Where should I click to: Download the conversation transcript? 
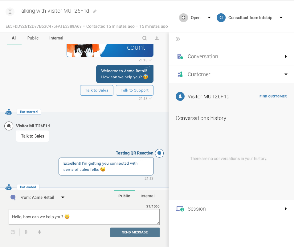coord(157,38)
